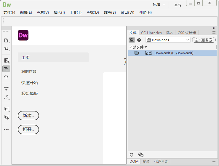Click the Apply Comment speech bubble icon

point(6,109)
